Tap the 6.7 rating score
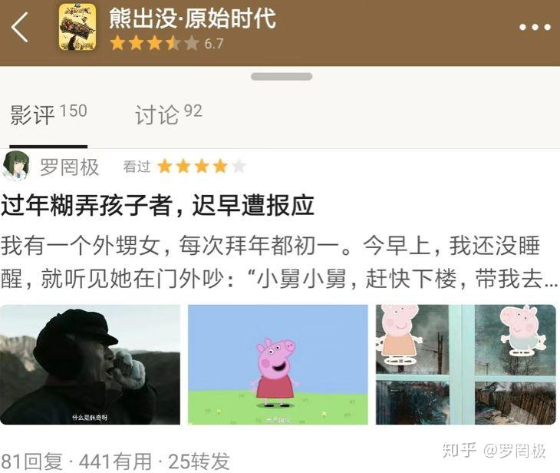The height and width of the screenshot is (473, 560). pos(213,44)
